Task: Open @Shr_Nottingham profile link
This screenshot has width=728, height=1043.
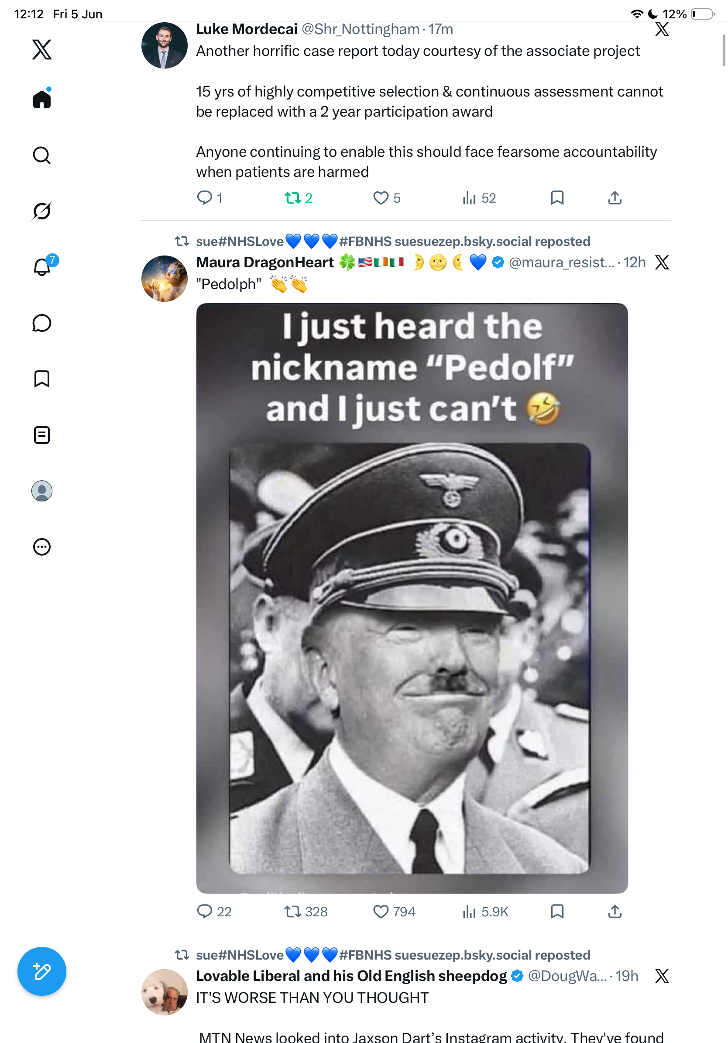Action: (361, 29)
